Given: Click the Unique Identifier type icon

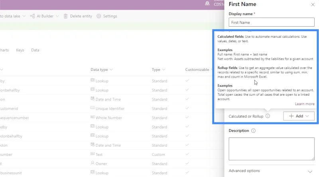Looking at the screenshot, I should pyautogui.click(x=93, y=108).
